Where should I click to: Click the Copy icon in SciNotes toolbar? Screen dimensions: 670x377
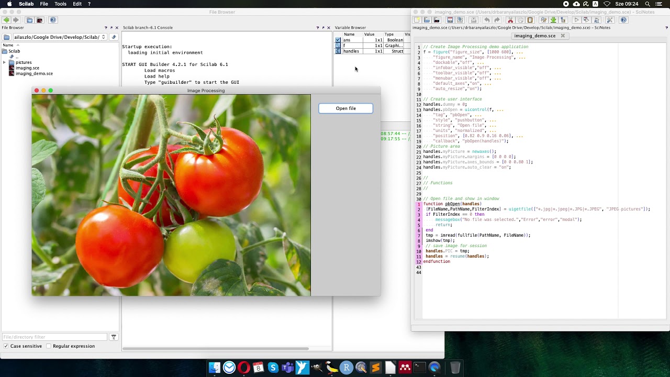[x=520, y=20]
